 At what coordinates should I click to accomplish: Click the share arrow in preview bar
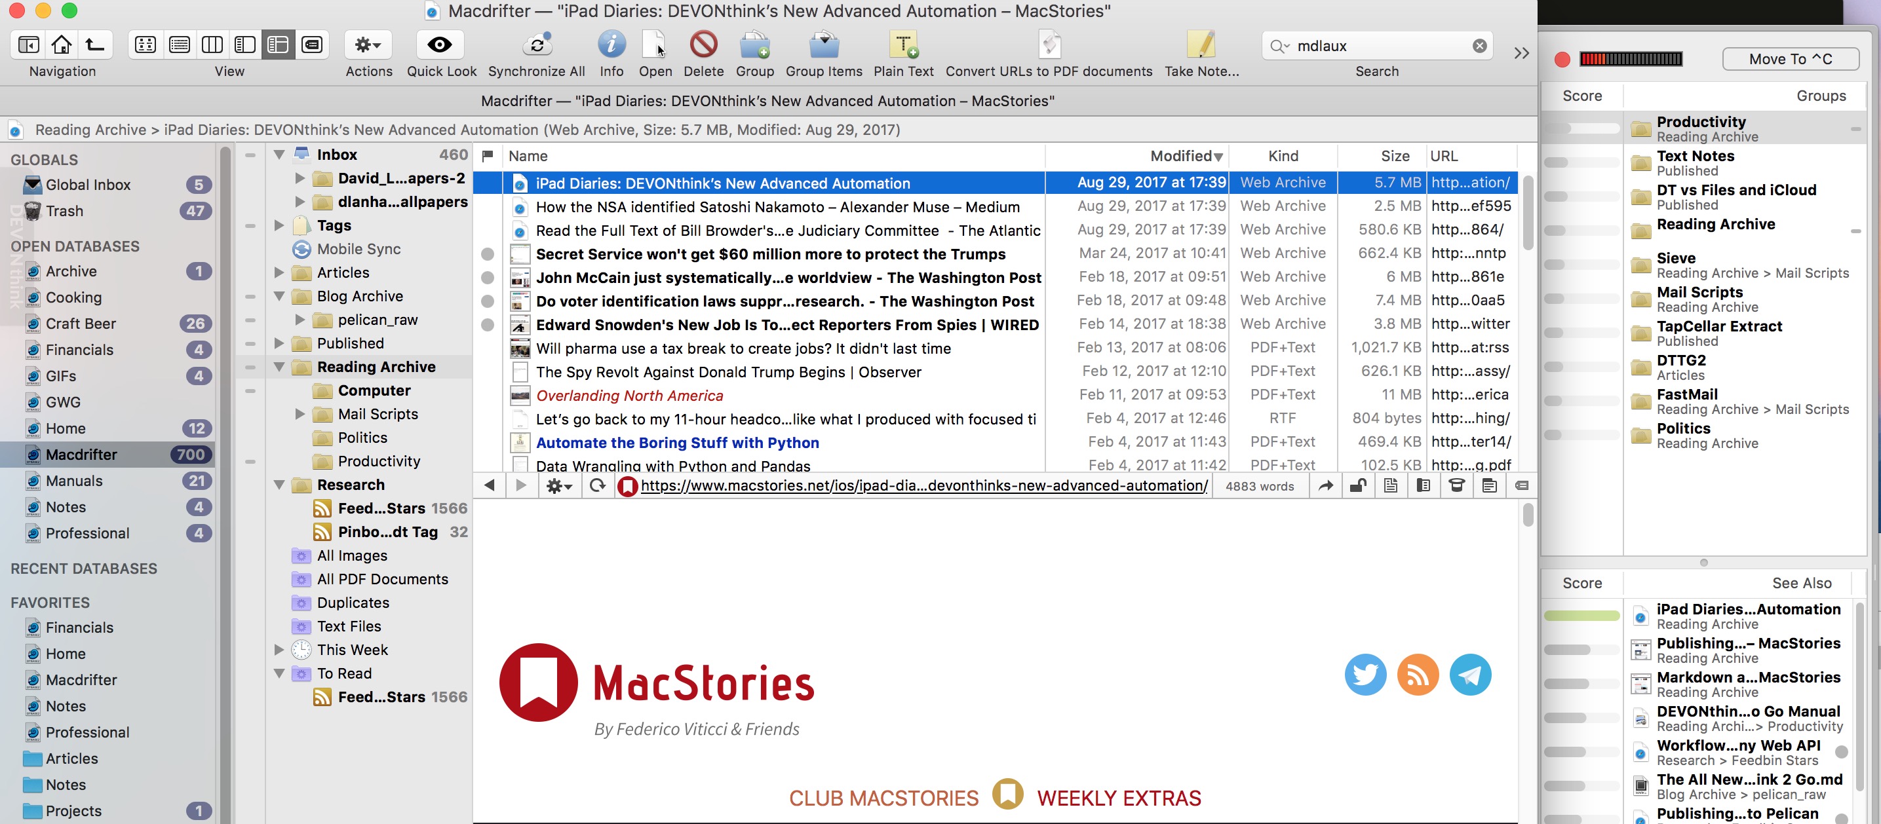point(1325,485)
